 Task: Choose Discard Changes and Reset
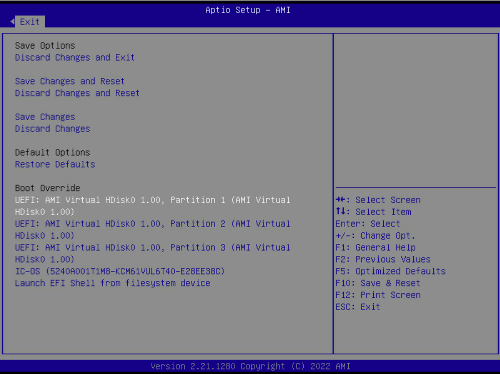click(78, 93)
